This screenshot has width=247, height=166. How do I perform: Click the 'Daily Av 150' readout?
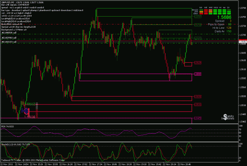tap(223, 31)
